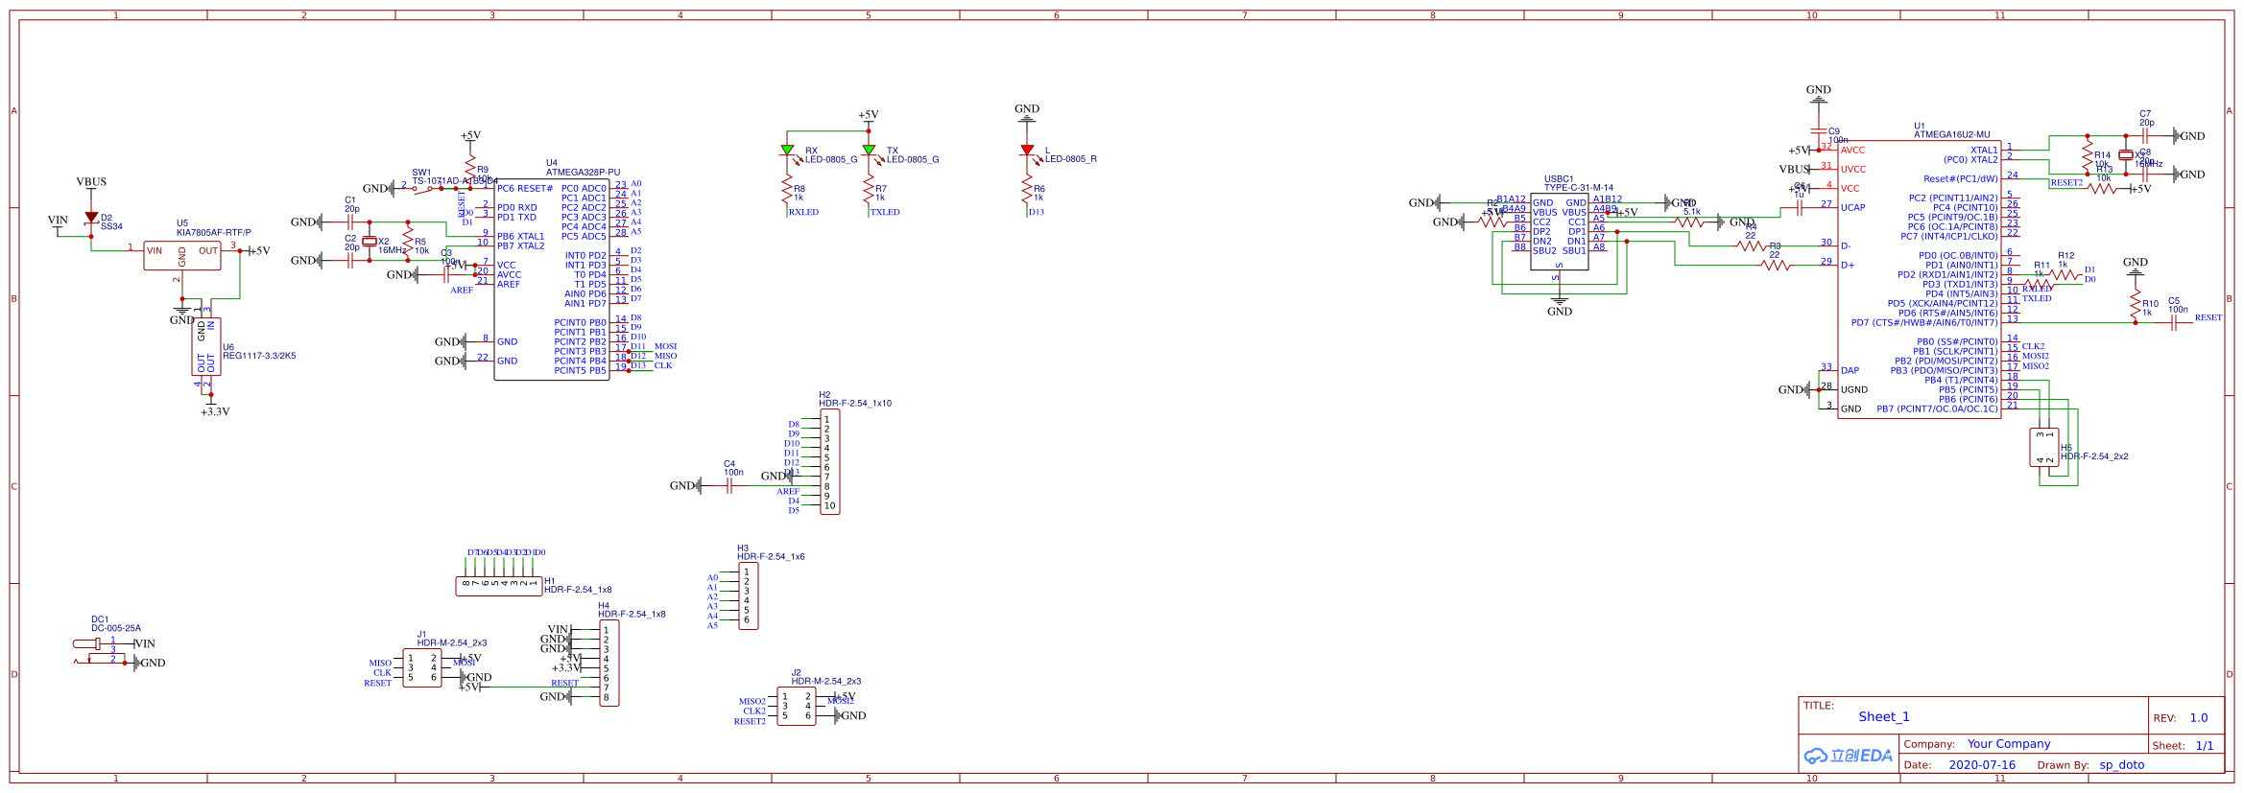Select the green TX LED symbol
The image size is (2244, 793).
pyautogui.click(x=869, y=151)
